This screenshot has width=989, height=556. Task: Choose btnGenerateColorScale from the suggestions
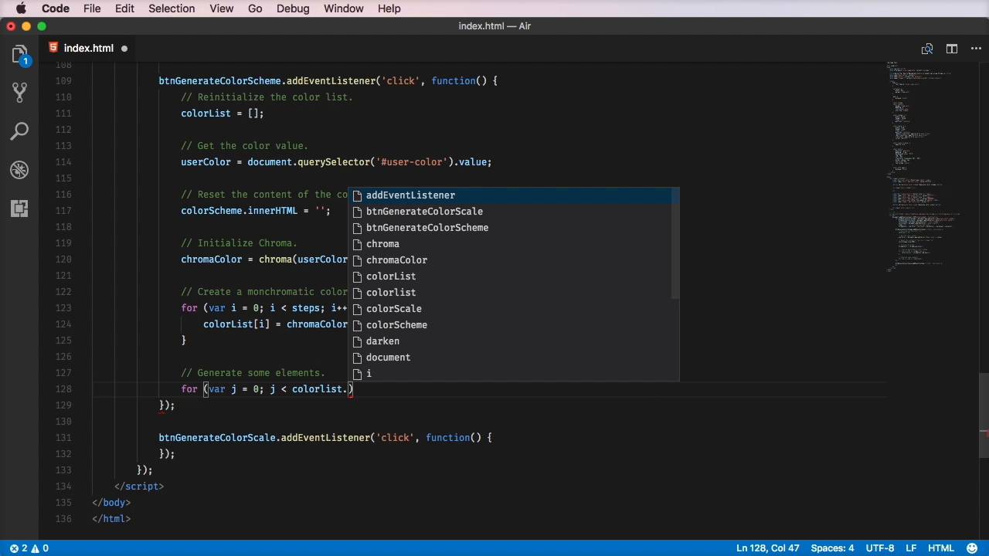pos(513,212)
